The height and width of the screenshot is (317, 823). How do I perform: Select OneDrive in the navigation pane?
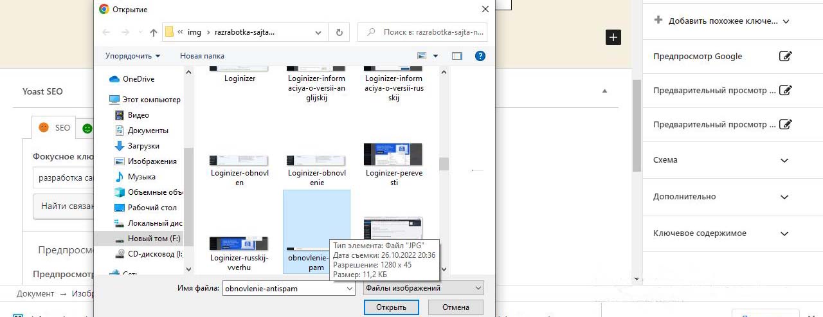(x=138, y=79)
